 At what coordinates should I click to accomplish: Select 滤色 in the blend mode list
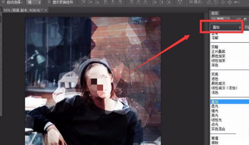[216, 79]
